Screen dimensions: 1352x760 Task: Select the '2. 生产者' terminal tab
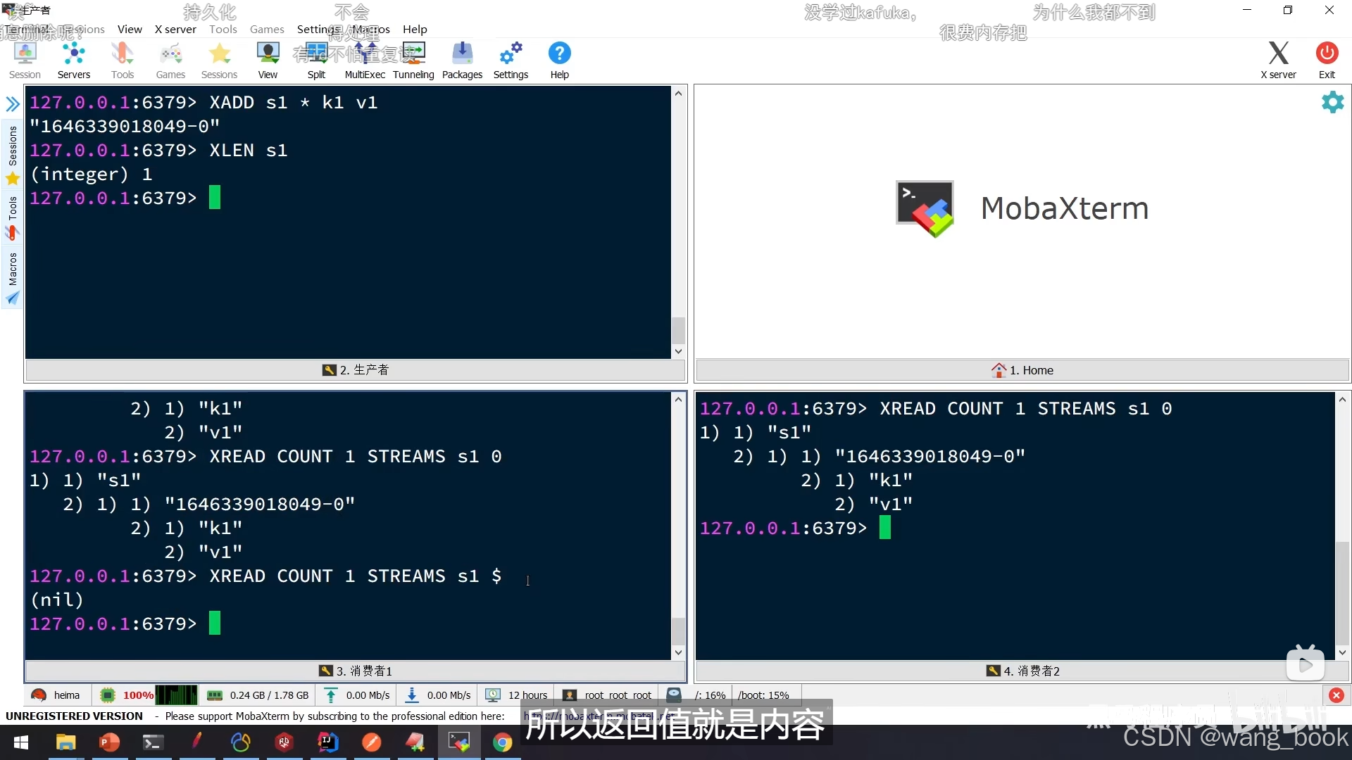click(x=356, y=370)
